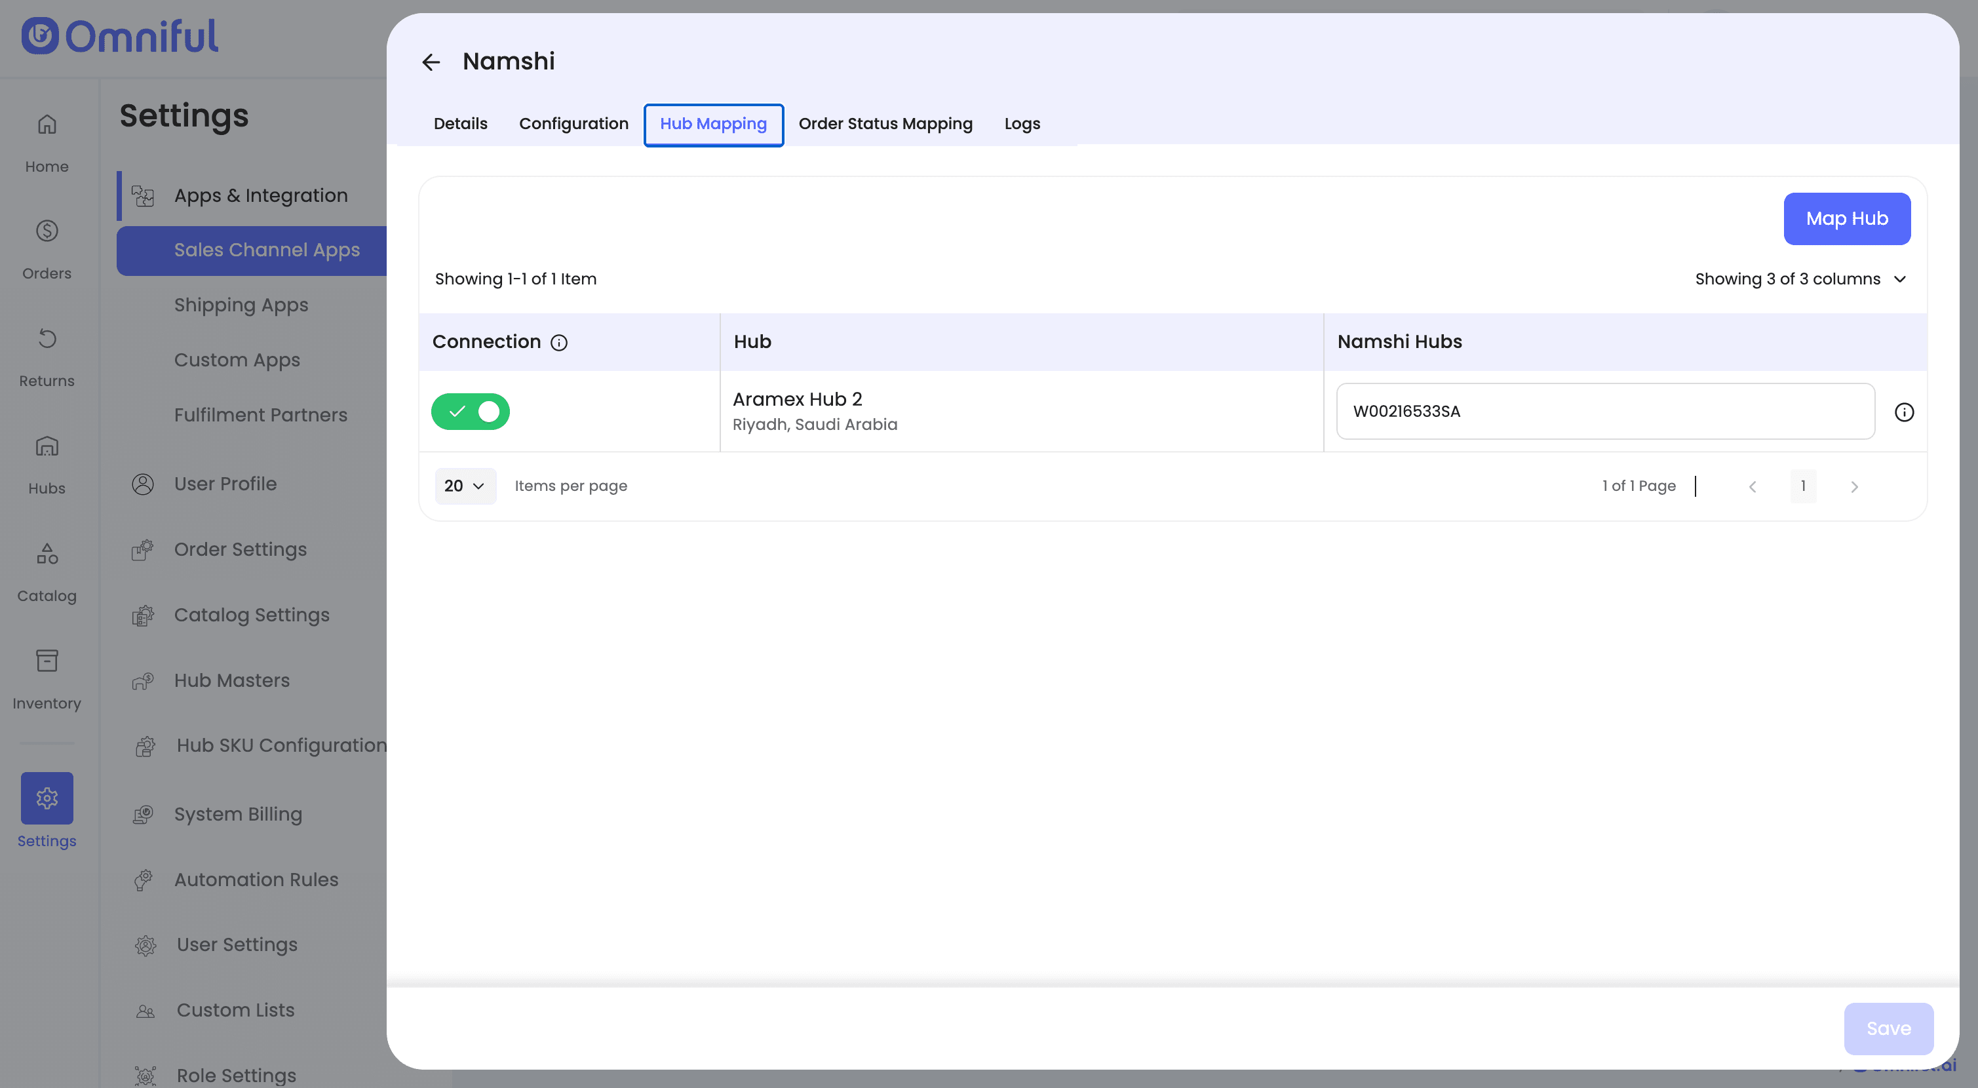Go to the previous page arrow
Viewport: 1978px width, 1088px height.
pos(1753,486)
